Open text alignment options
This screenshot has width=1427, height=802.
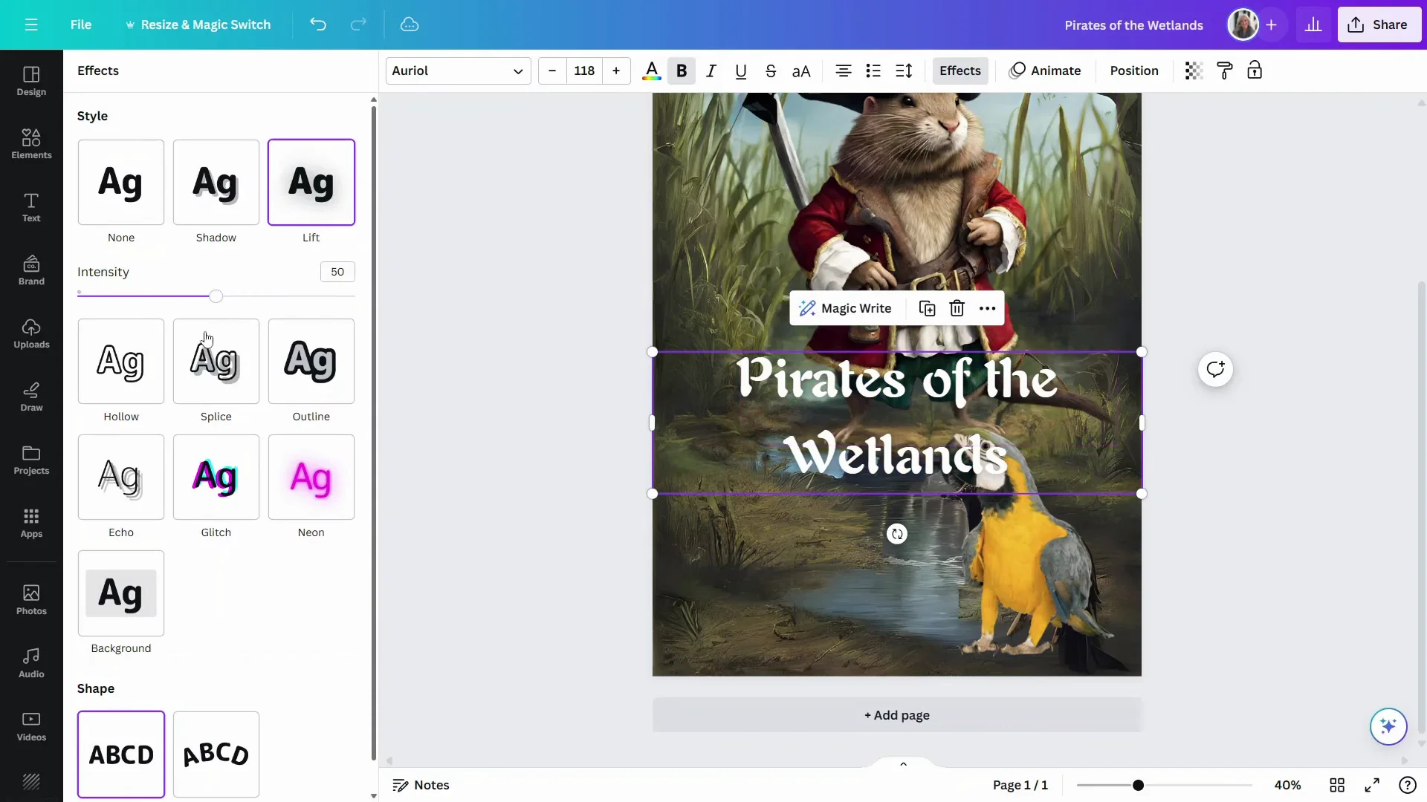click(x=843, y=71)
